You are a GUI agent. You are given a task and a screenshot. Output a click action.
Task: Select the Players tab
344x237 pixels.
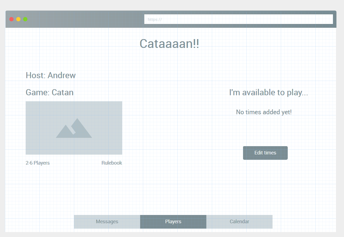pos(173,222)
